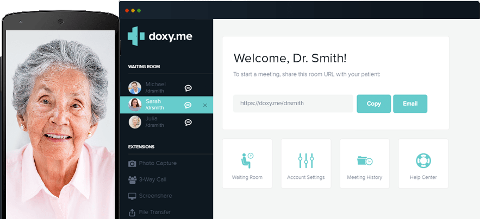
Task: Click the doxy.me wordmark text
Action: 171,37
